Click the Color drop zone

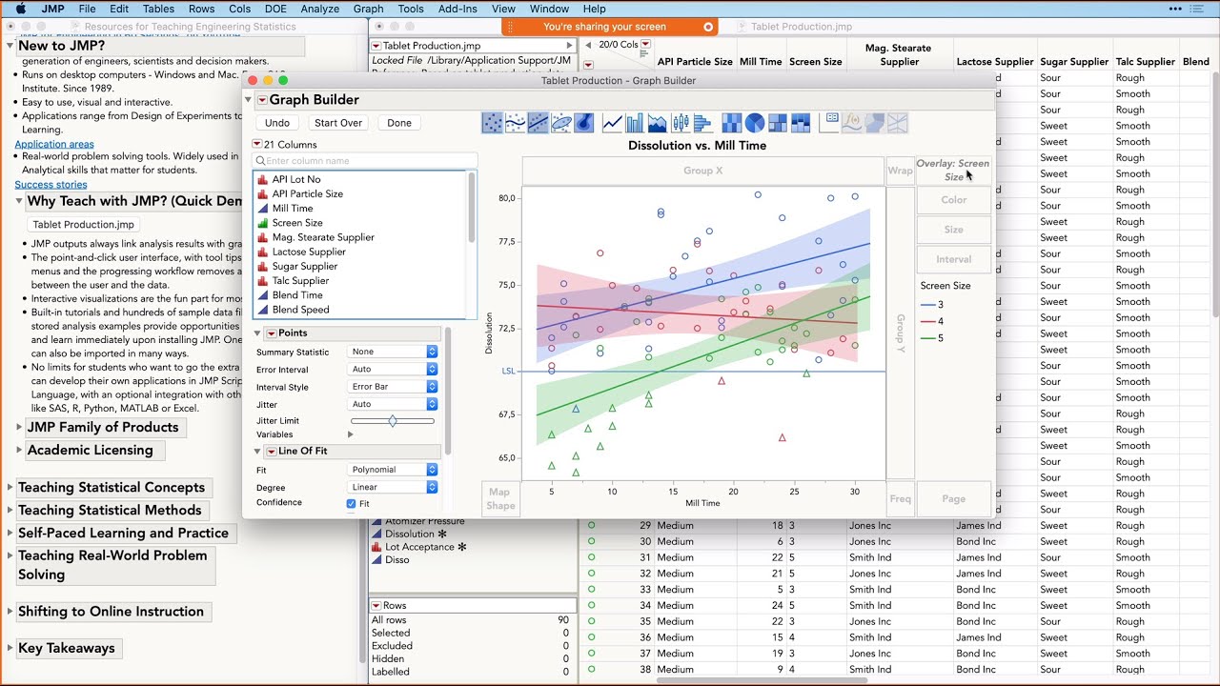pos(954,200)
